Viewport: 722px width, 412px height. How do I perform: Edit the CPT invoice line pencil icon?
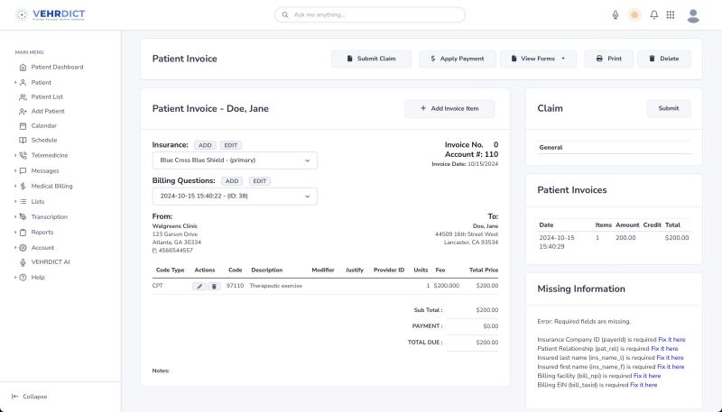pyautogui.click(x=199, y=286)
